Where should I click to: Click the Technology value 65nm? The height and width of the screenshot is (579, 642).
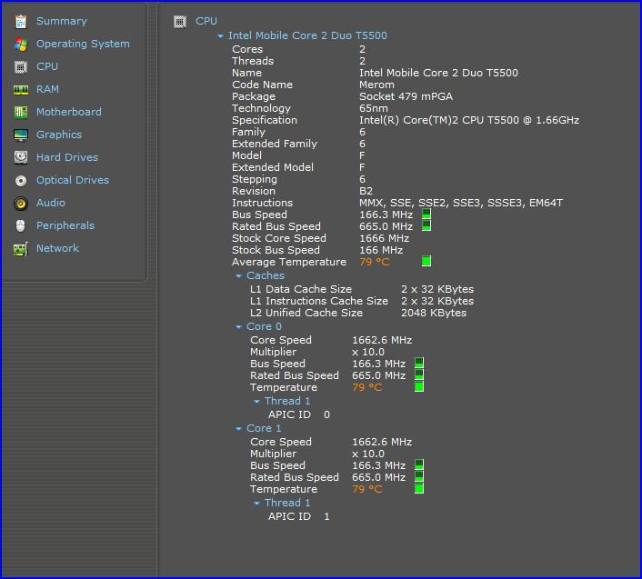(374, 108)
